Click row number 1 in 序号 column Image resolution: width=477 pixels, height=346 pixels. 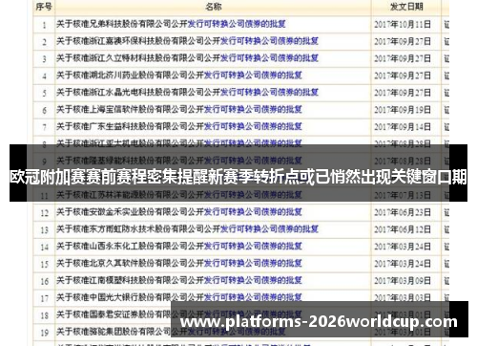(x=44, y=25)
